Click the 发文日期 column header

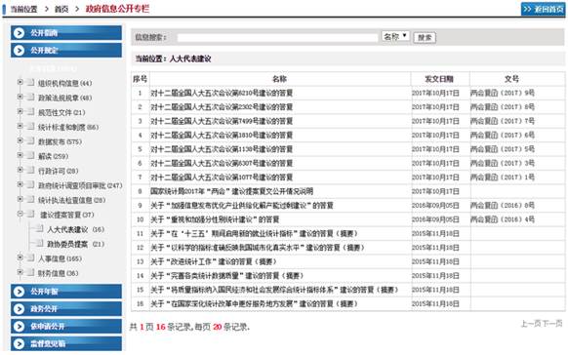[x=438, y=79]
